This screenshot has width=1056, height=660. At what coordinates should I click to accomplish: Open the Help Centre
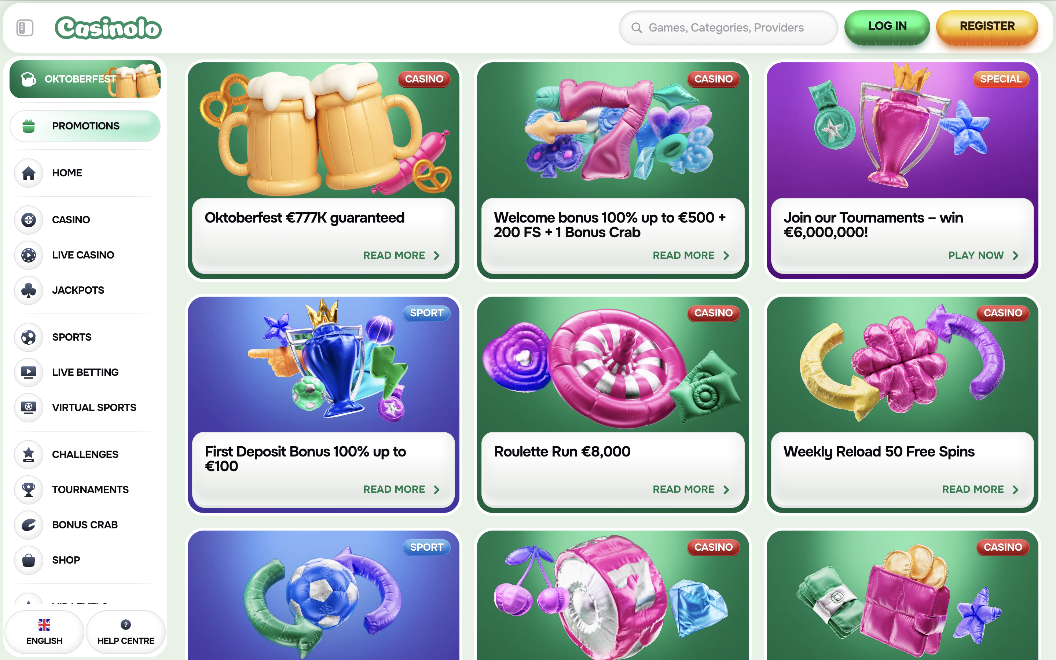[x=126, y=632]
